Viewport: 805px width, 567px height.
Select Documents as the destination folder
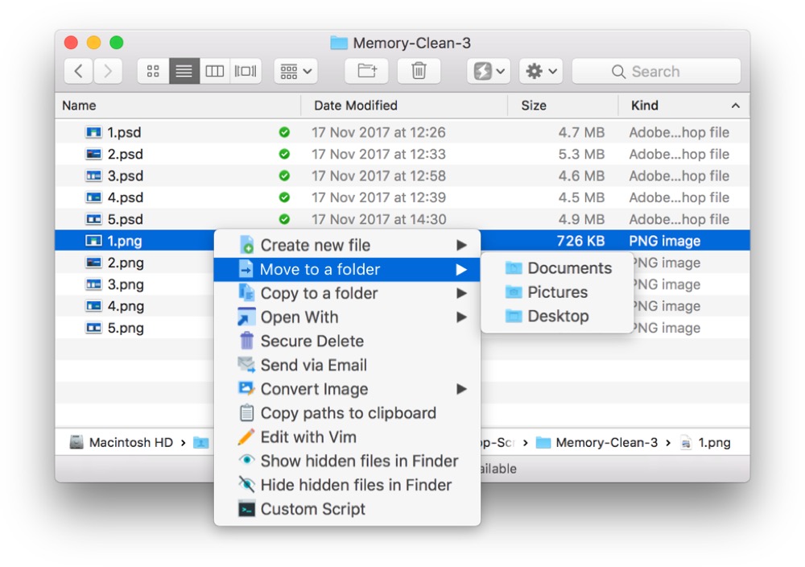[x=569, y=268]
